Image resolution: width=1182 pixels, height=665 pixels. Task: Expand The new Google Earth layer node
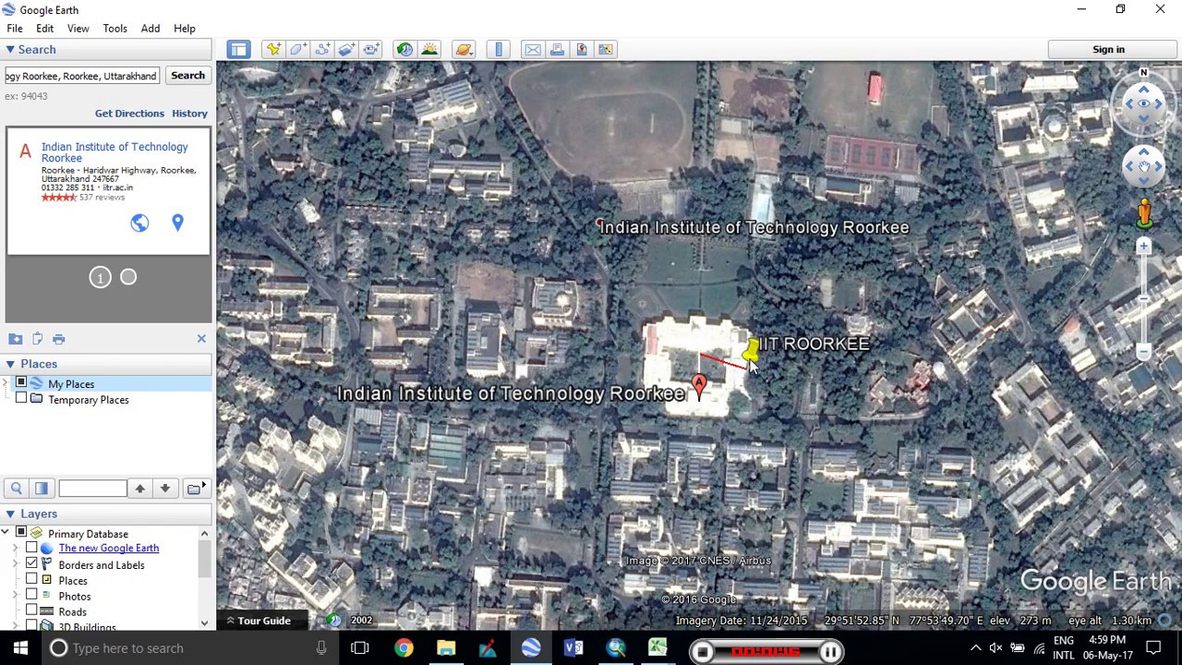16,548
